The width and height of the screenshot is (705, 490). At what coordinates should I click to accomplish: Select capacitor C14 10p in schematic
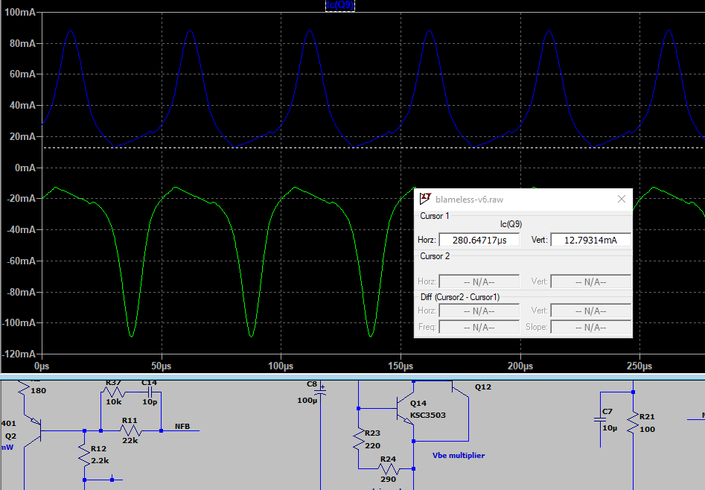[150, 392]
